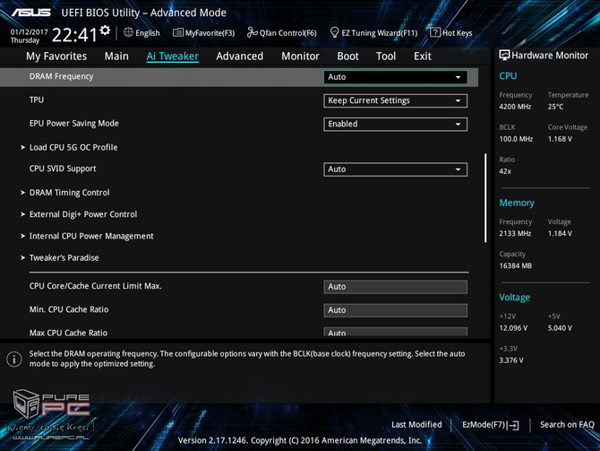The width and height of the screenshot is (600, 451).
Task: Click the +5V 5.040 V reading
Action: (x=560, y=328)
